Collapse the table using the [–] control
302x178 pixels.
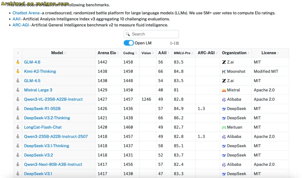(x=173, y=43)
